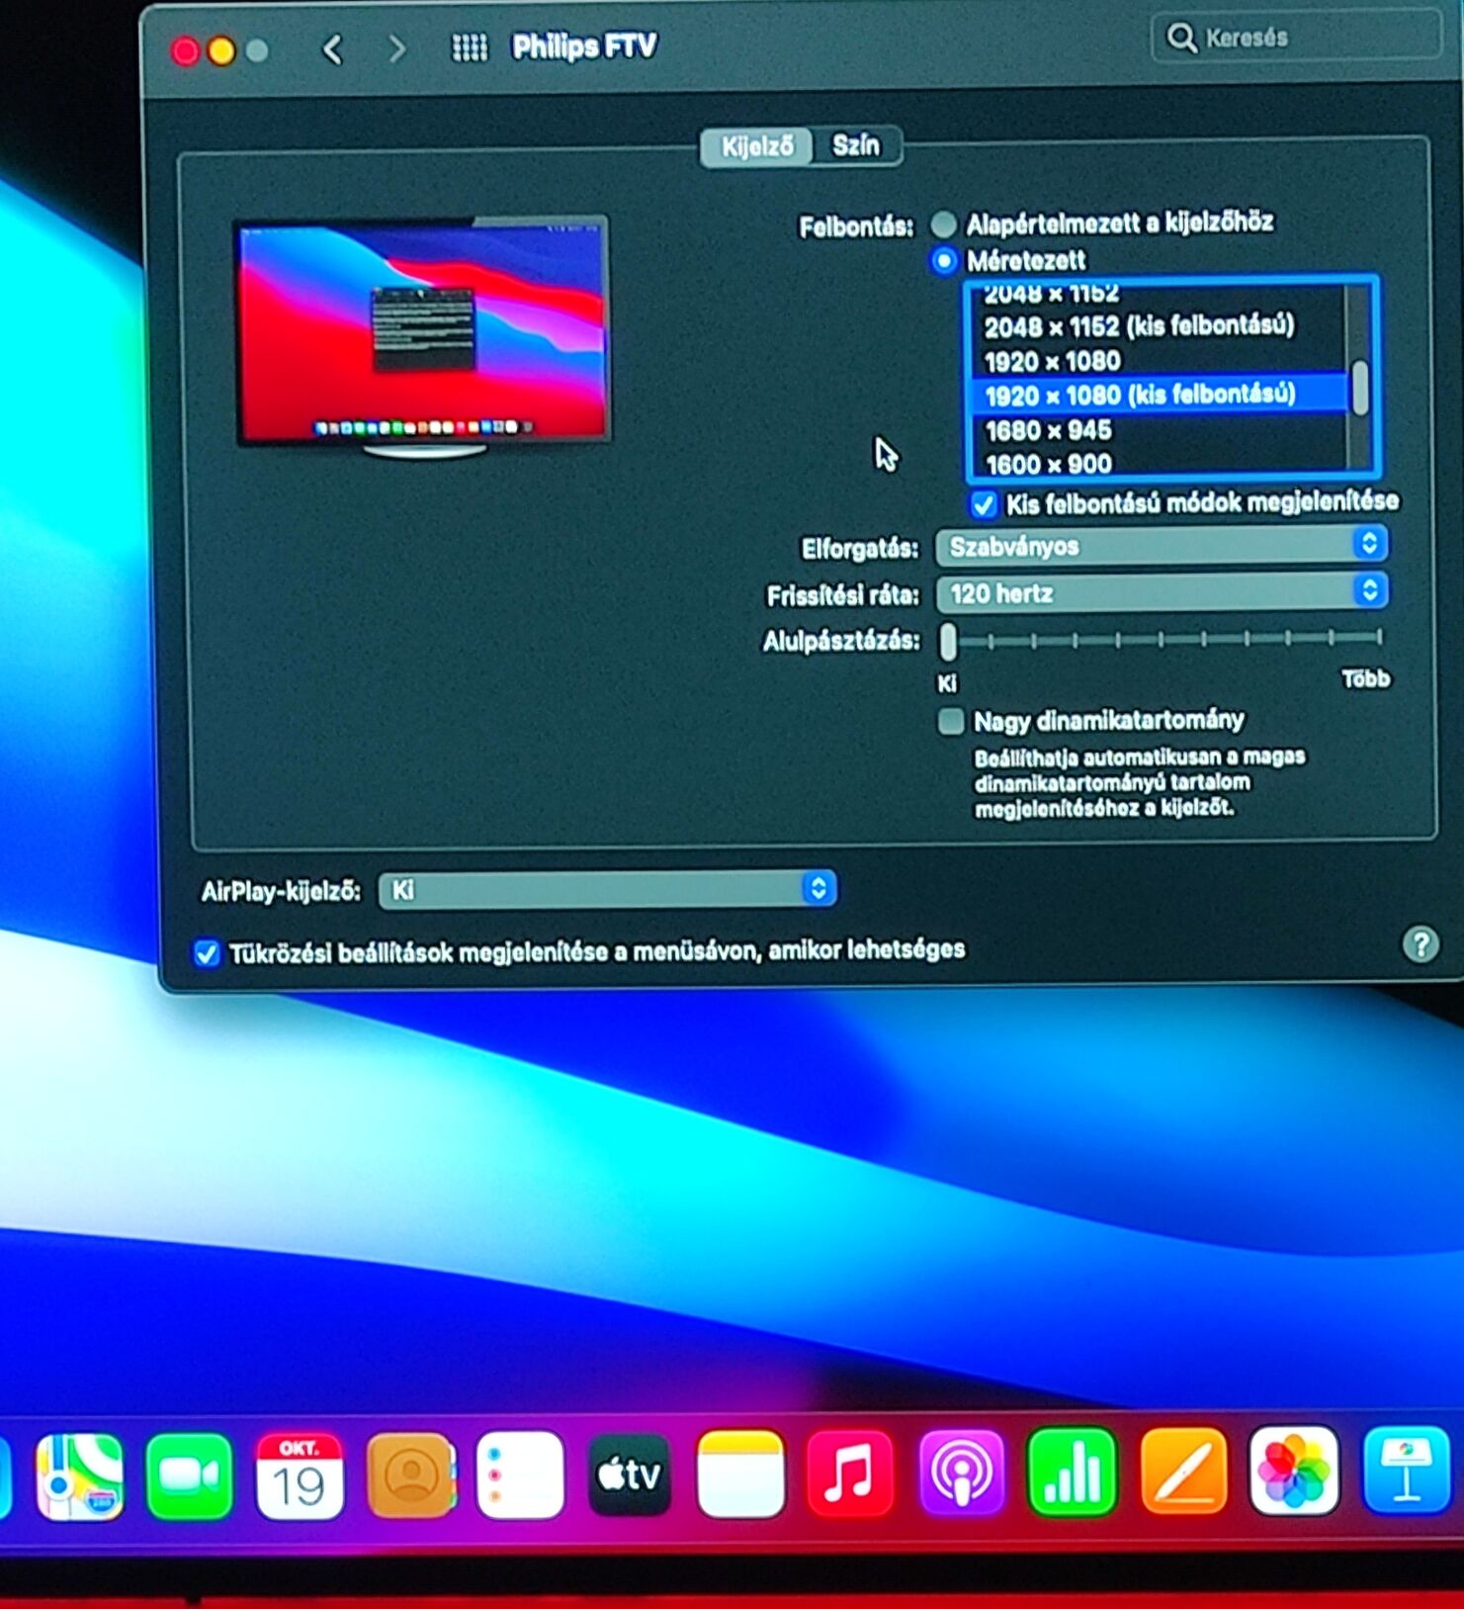Select 1920 × 1080 (kis felbontású)
Image resolution: width=1464 pixels, height=1609 pixels.
(x=1159, y=395)
